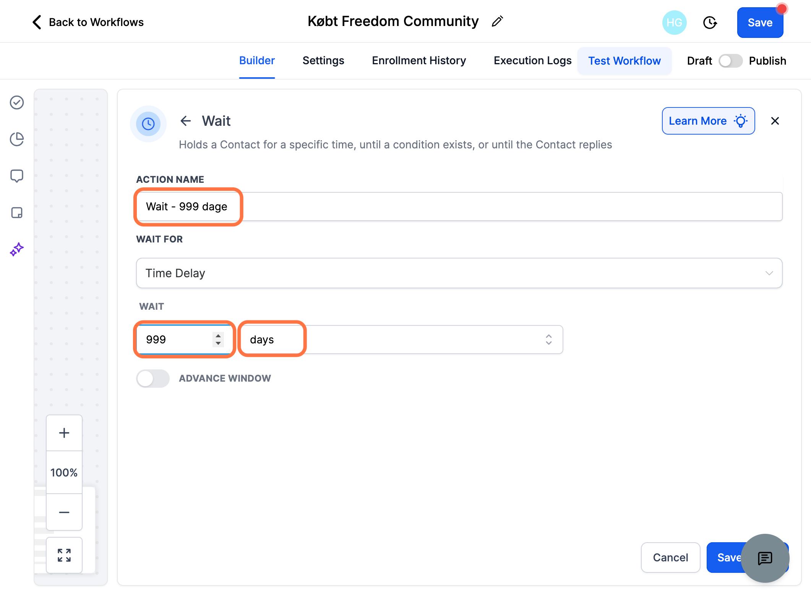Toggle the Draft/Publish switch
The image size is (811, 595).
730,61
